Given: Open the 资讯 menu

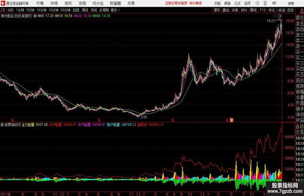Looking at the screenshot, I should coord(68,3).
